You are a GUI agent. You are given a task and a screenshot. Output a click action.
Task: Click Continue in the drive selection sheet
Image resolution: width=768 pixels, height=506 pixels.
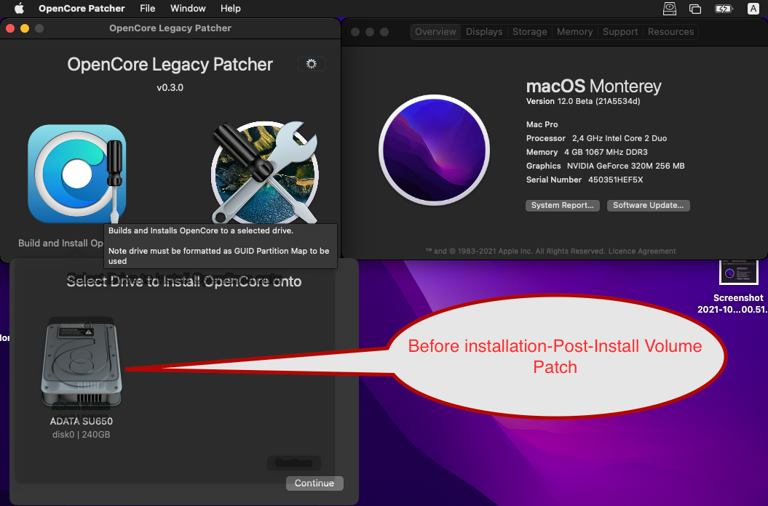(314, 483)
